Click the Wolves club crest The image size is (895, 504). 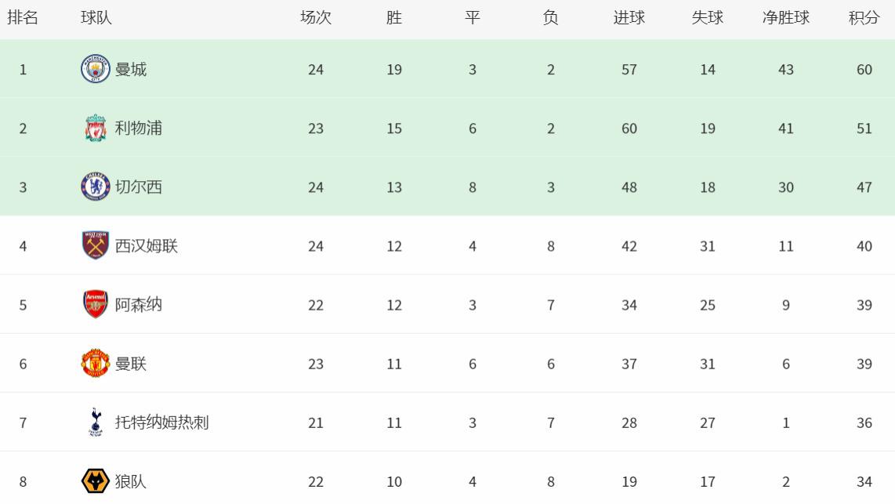coord(96,481)
